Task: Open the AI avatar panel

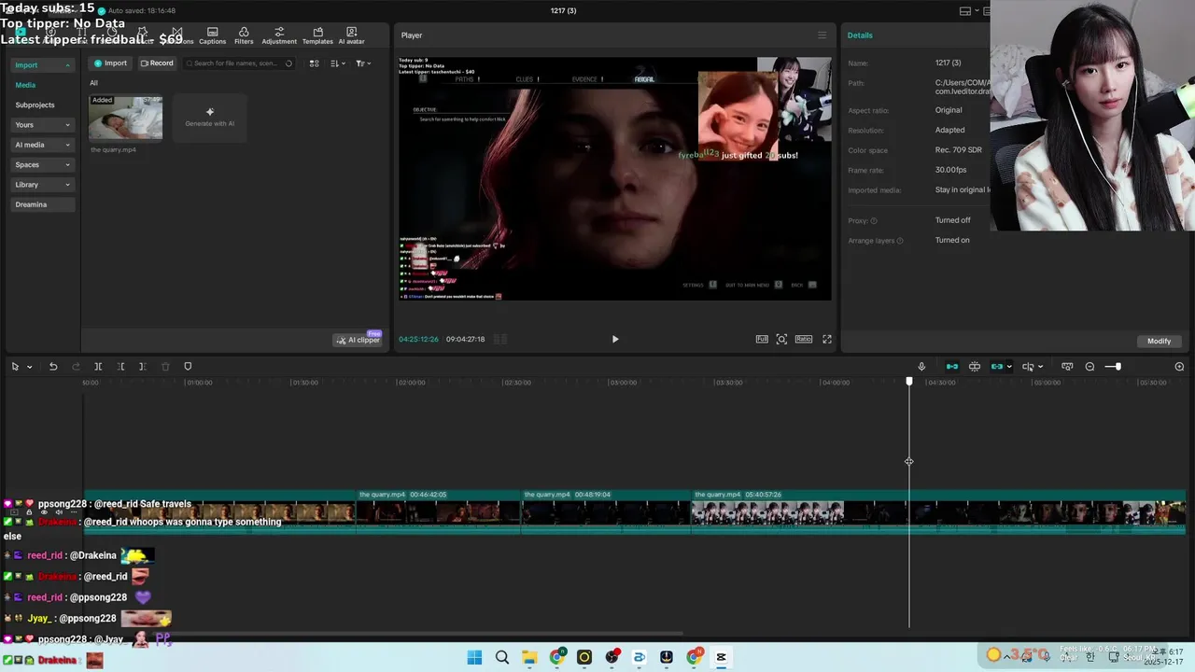Action: [x=351, y=35]
